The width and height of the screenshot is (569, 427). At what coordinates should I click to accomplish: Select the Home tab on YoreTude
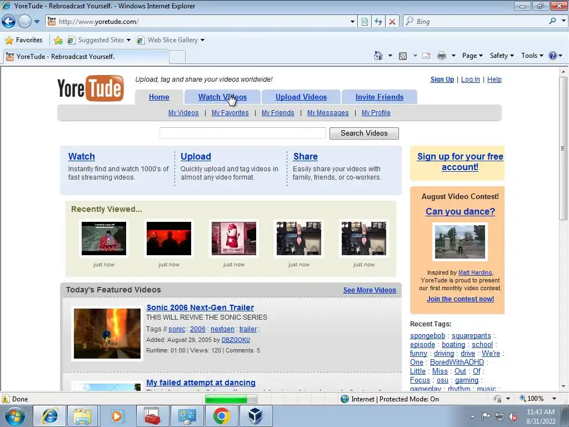pyautogui.click(x=159, y=97)
